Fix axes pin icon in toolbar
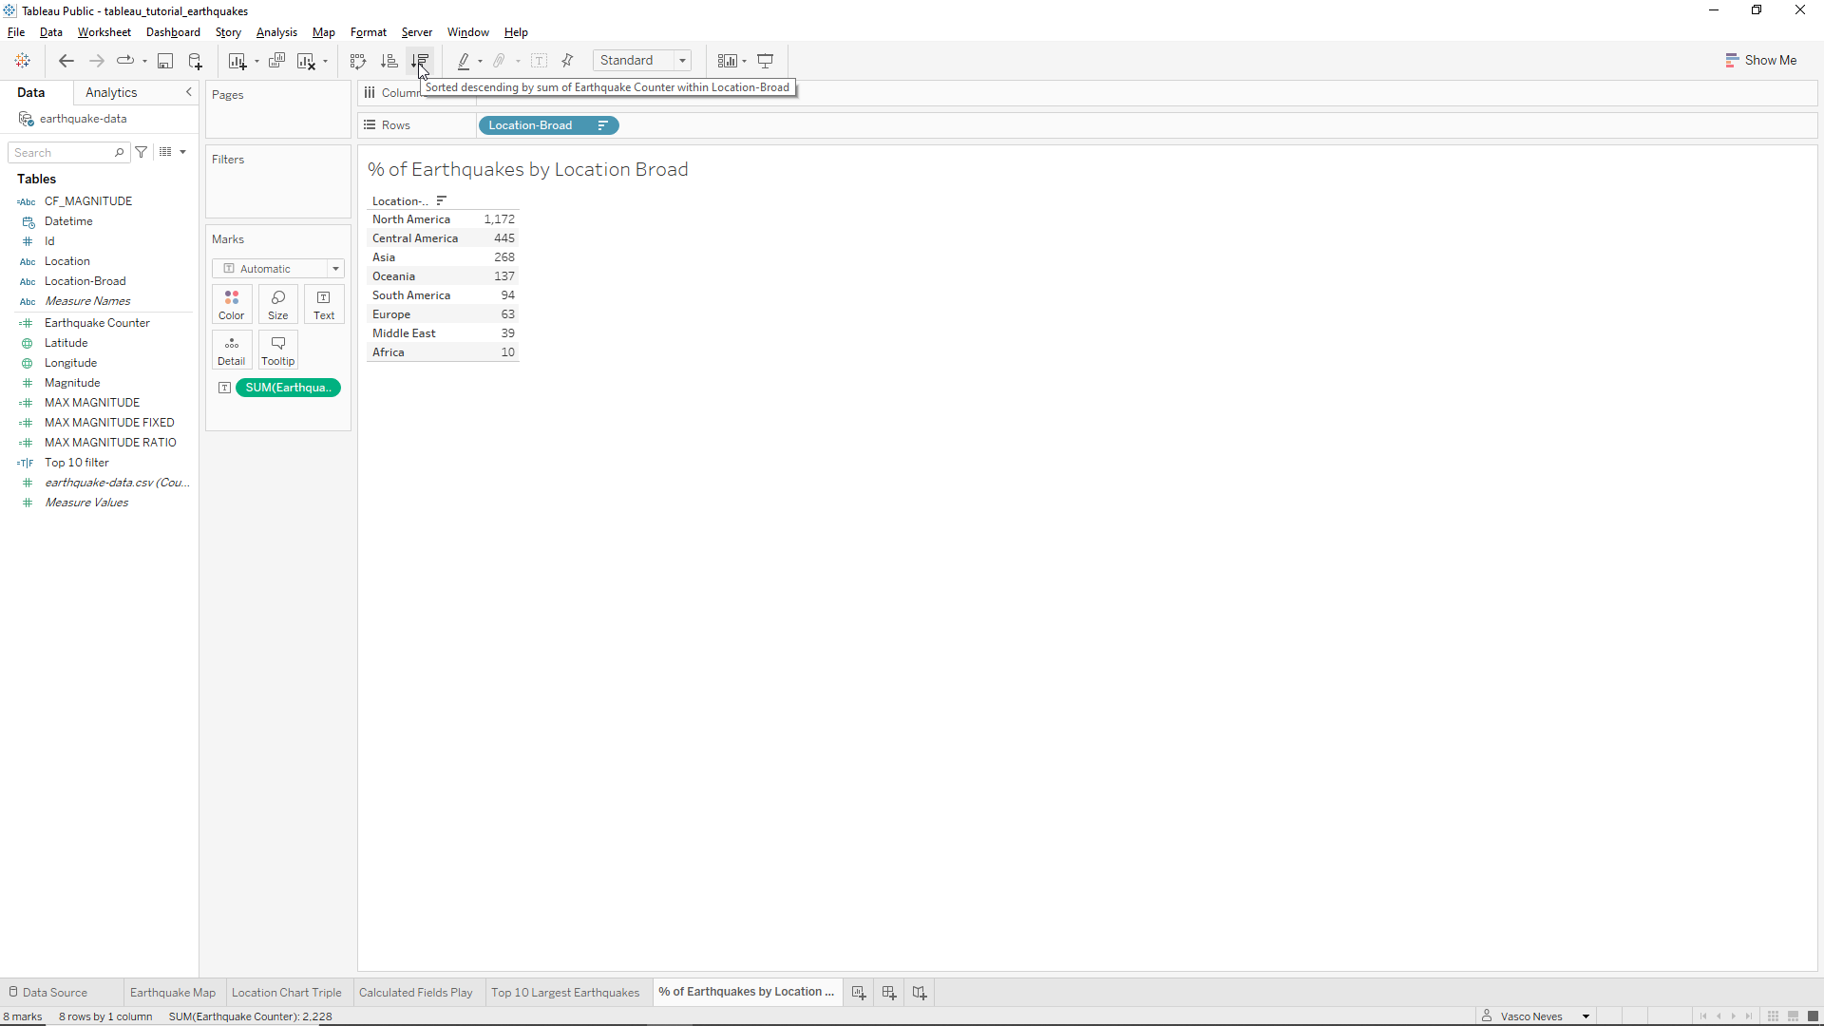The height and width of the screenshot is (1026, 1824). 567,61
